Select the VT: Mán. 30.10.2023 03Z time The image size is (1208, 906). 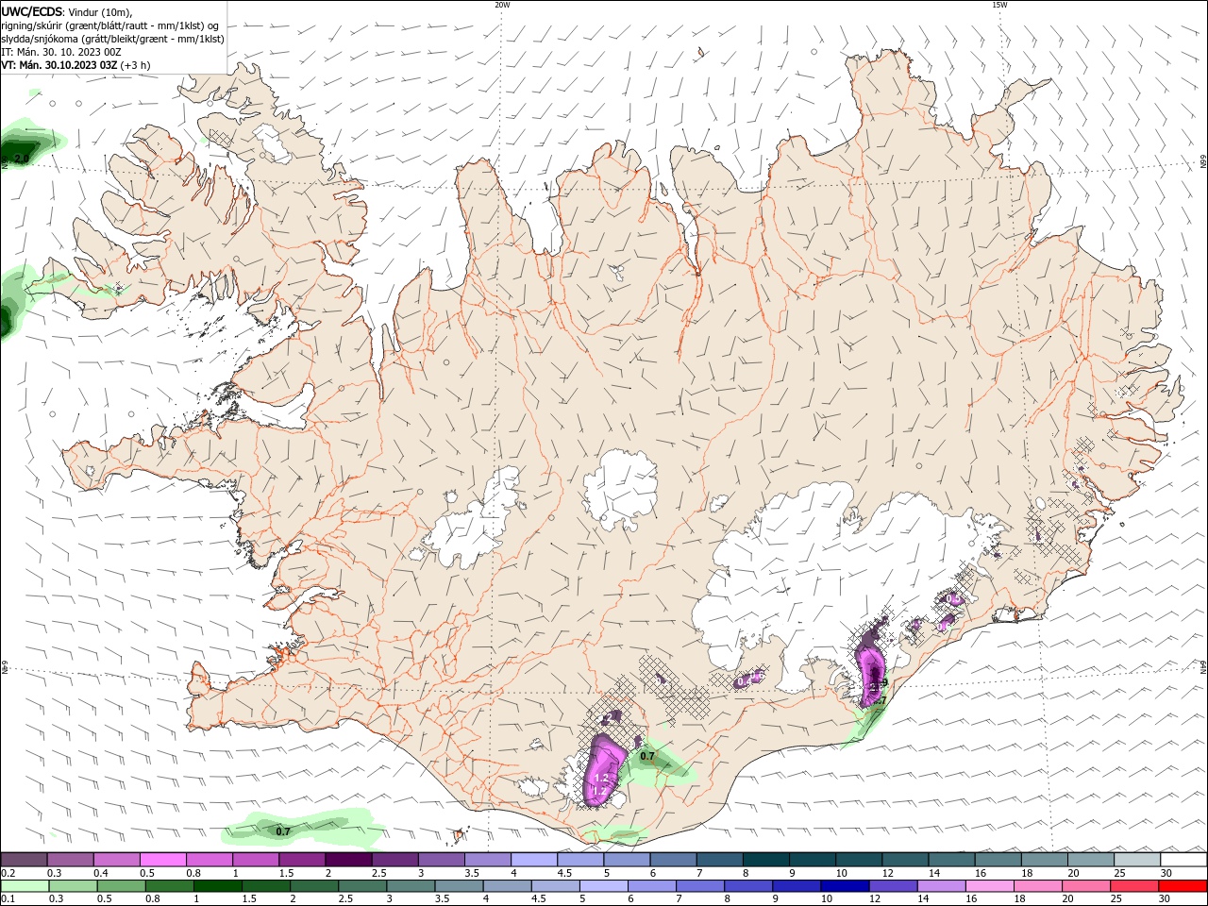tap(59, 65)
